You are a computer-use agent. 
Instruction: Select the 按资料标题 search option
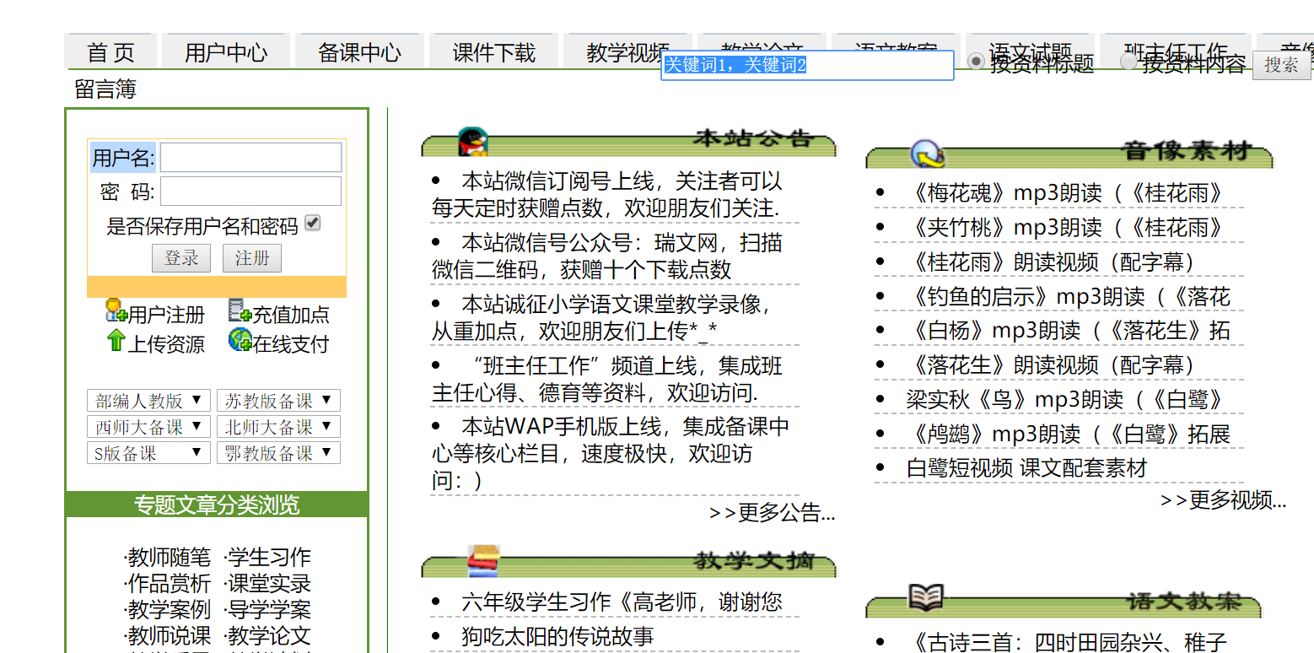click(x=976, y=61)
